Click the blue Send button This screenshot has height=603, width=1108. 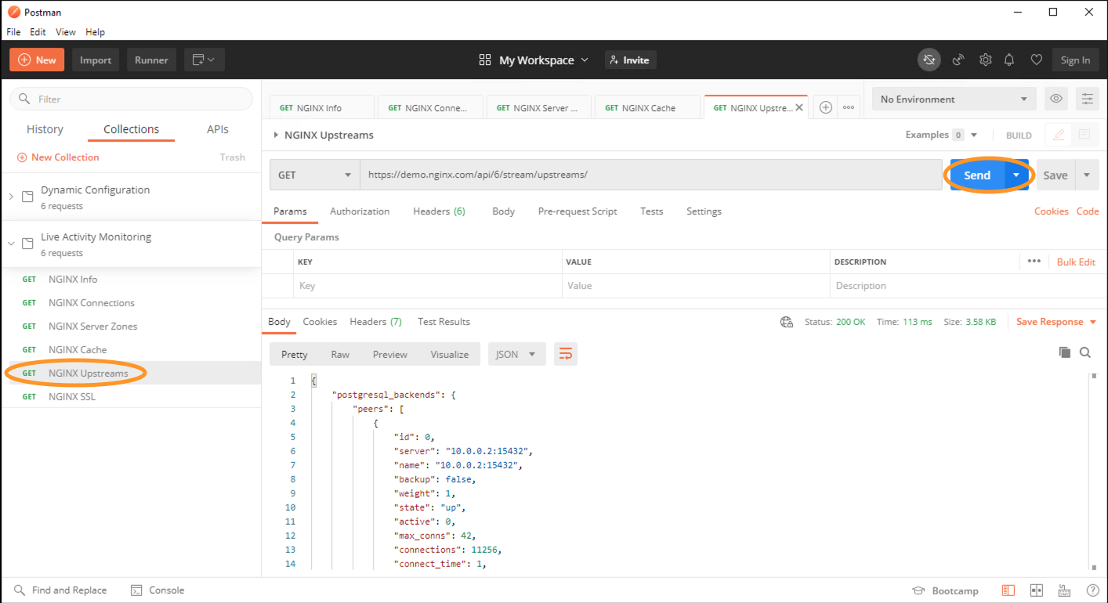click(977, 175)
